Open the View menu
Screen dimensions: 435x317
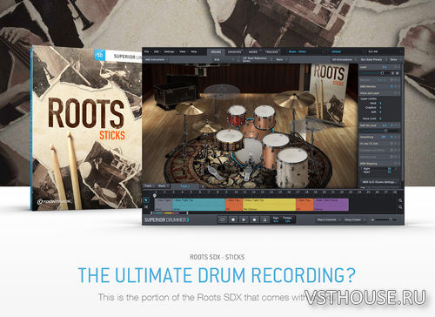point(183,51)
